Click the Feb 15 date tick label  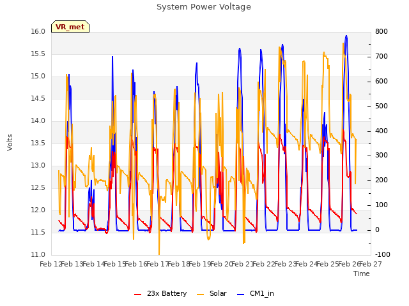[x=115, y=264]
